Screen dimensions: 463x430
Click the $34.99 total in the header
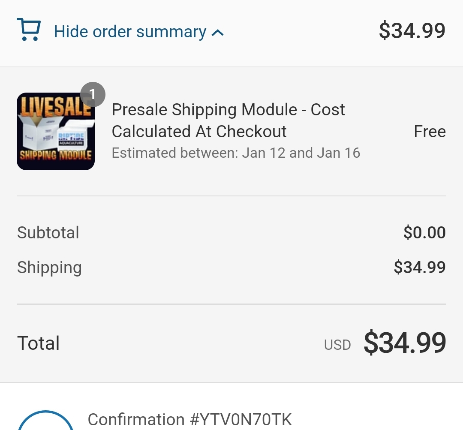(x=412, y=31)
